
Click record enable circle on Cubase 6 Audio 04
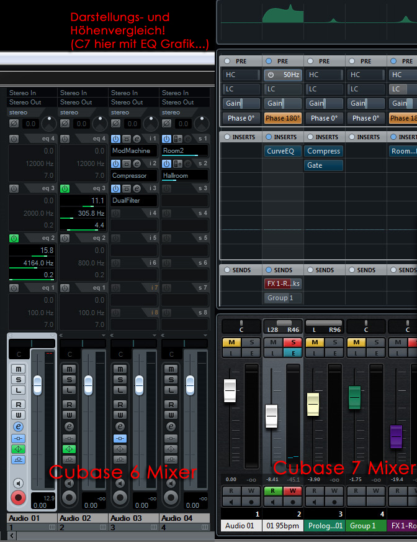pos(171,498)
